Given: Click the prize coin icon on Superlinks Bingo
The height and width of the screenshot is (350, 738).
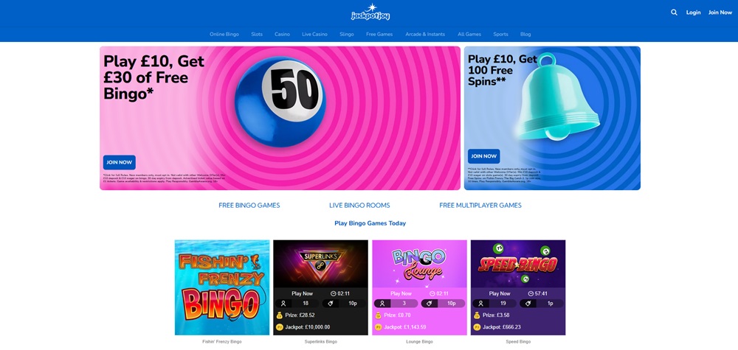Looking at the screenshot, I should pyautogui.click(x=280, y=315).
